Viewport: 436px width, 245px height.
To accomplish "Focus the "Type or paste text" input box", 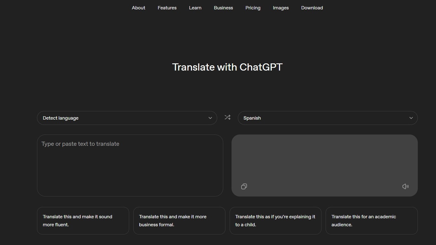I will (130, 165).
